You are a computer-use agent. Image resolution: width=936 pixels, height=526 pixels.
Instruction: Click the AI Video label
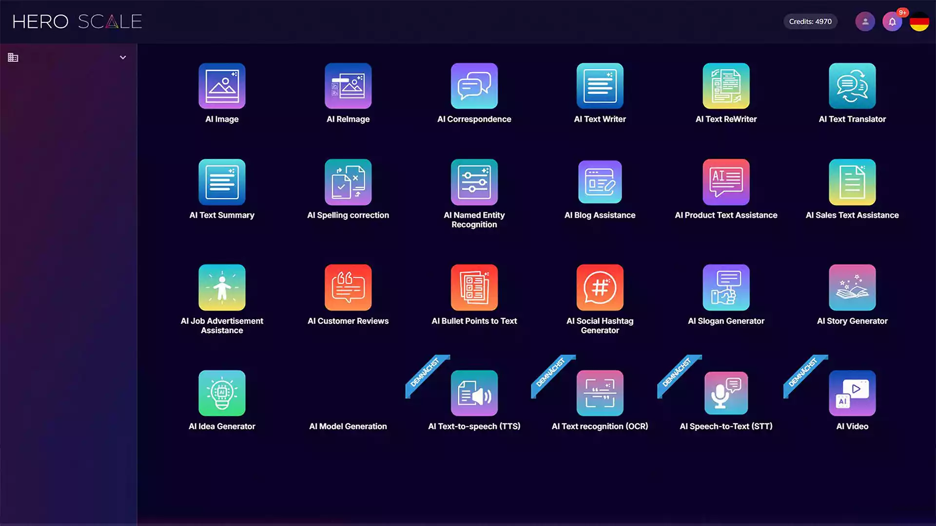pos(852,426)
